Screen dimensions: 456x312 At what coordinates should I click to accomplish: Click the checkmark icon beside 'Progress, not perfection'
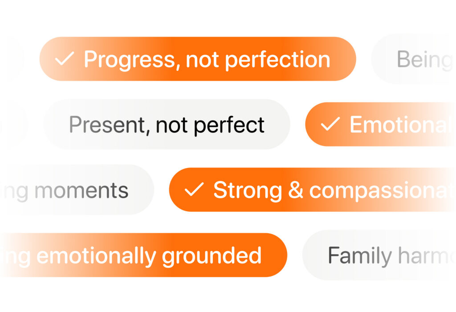coord(64,59)
